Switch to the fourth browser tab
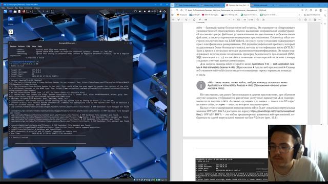The width and height of the screenshot is (328, 184). 262,5
